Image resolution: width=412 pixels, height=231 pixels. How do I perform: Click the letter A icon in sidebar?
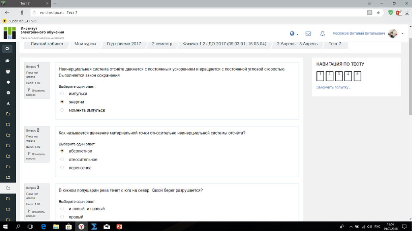pos(8,103)
